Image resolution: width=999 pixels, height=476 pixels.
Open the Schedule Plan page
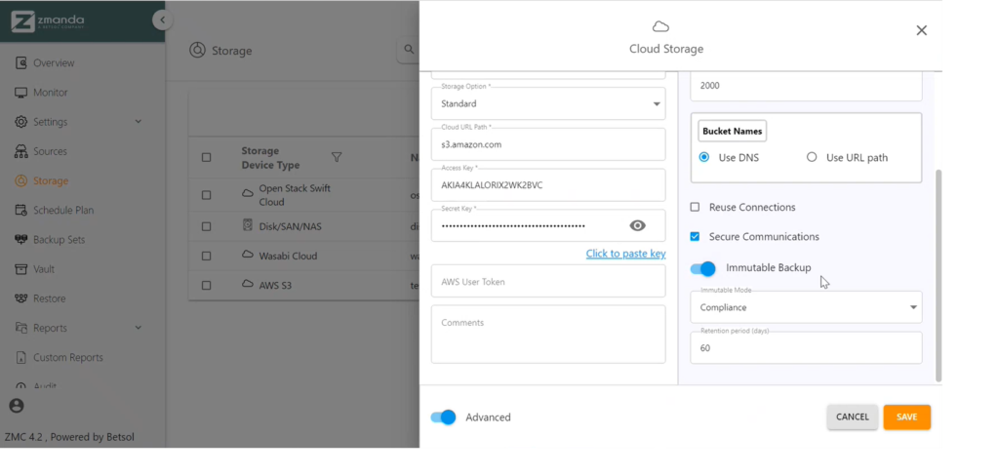pos(63,211)
